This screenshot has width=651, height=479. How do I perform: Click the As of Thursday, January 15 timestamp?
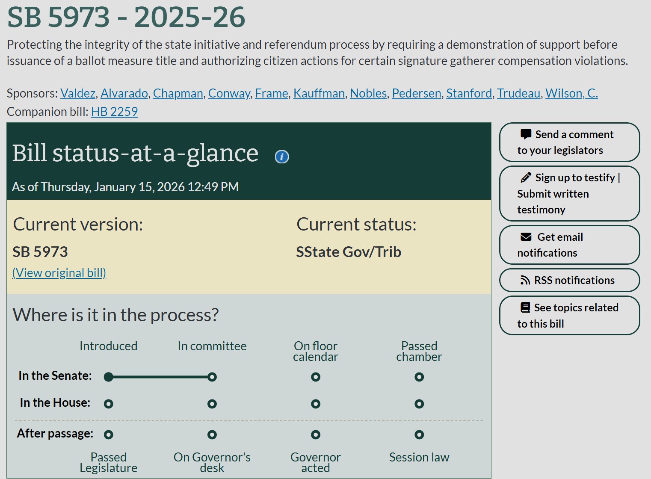click(x=125, y=187)
